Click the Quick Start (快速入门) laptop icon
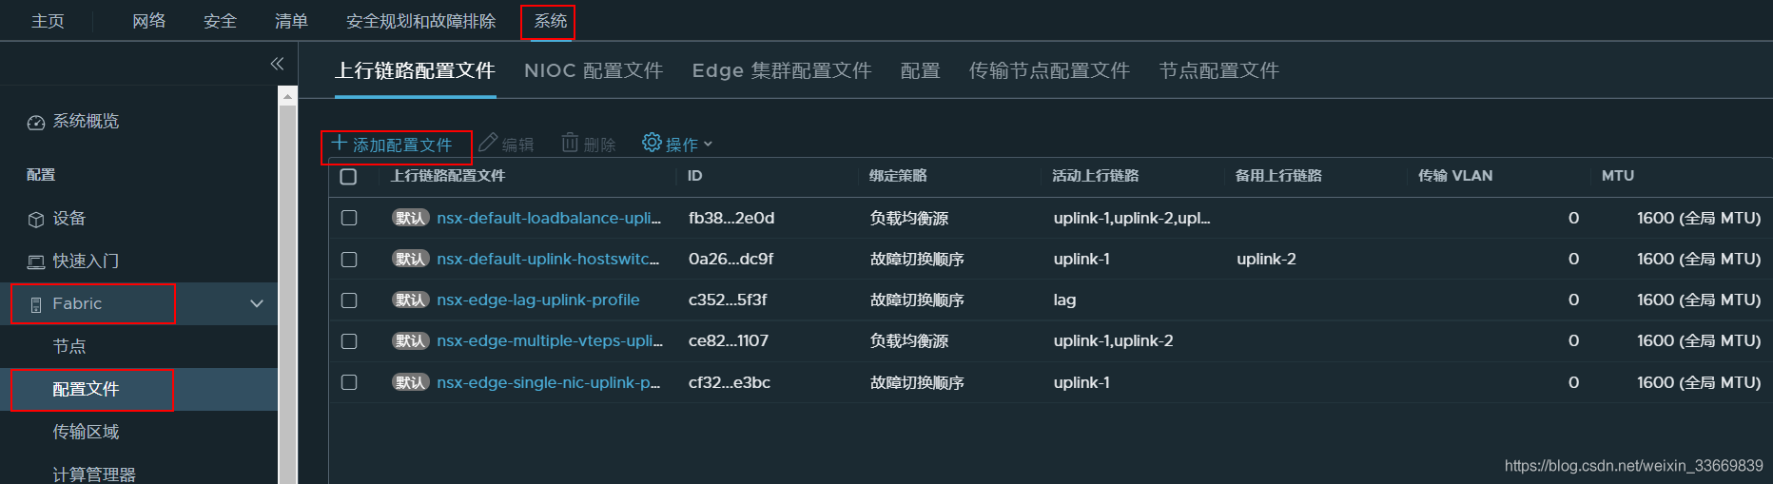 tap(36, 262)
